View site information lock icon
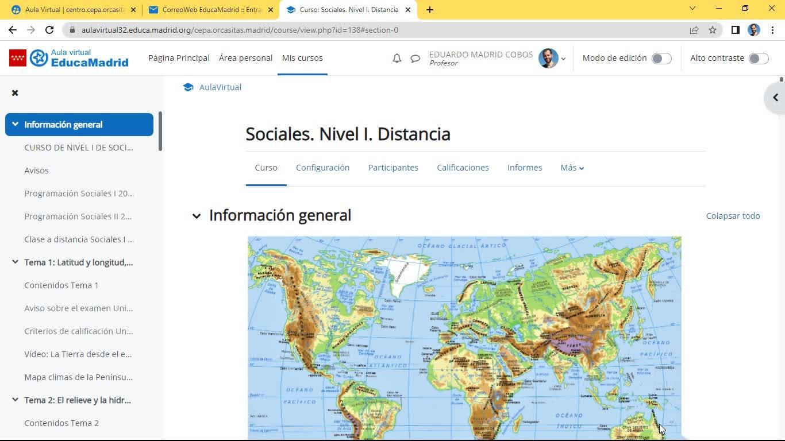Viewport: 785px width, 441px height. [72, 30]
